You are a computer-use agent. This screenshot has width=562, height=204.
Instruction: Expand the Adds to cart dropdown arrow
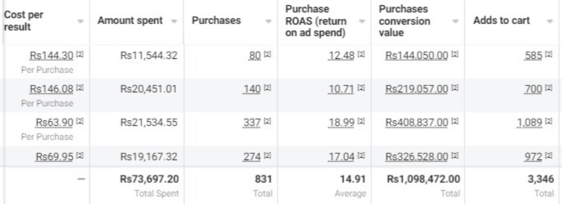pos(550,21)
